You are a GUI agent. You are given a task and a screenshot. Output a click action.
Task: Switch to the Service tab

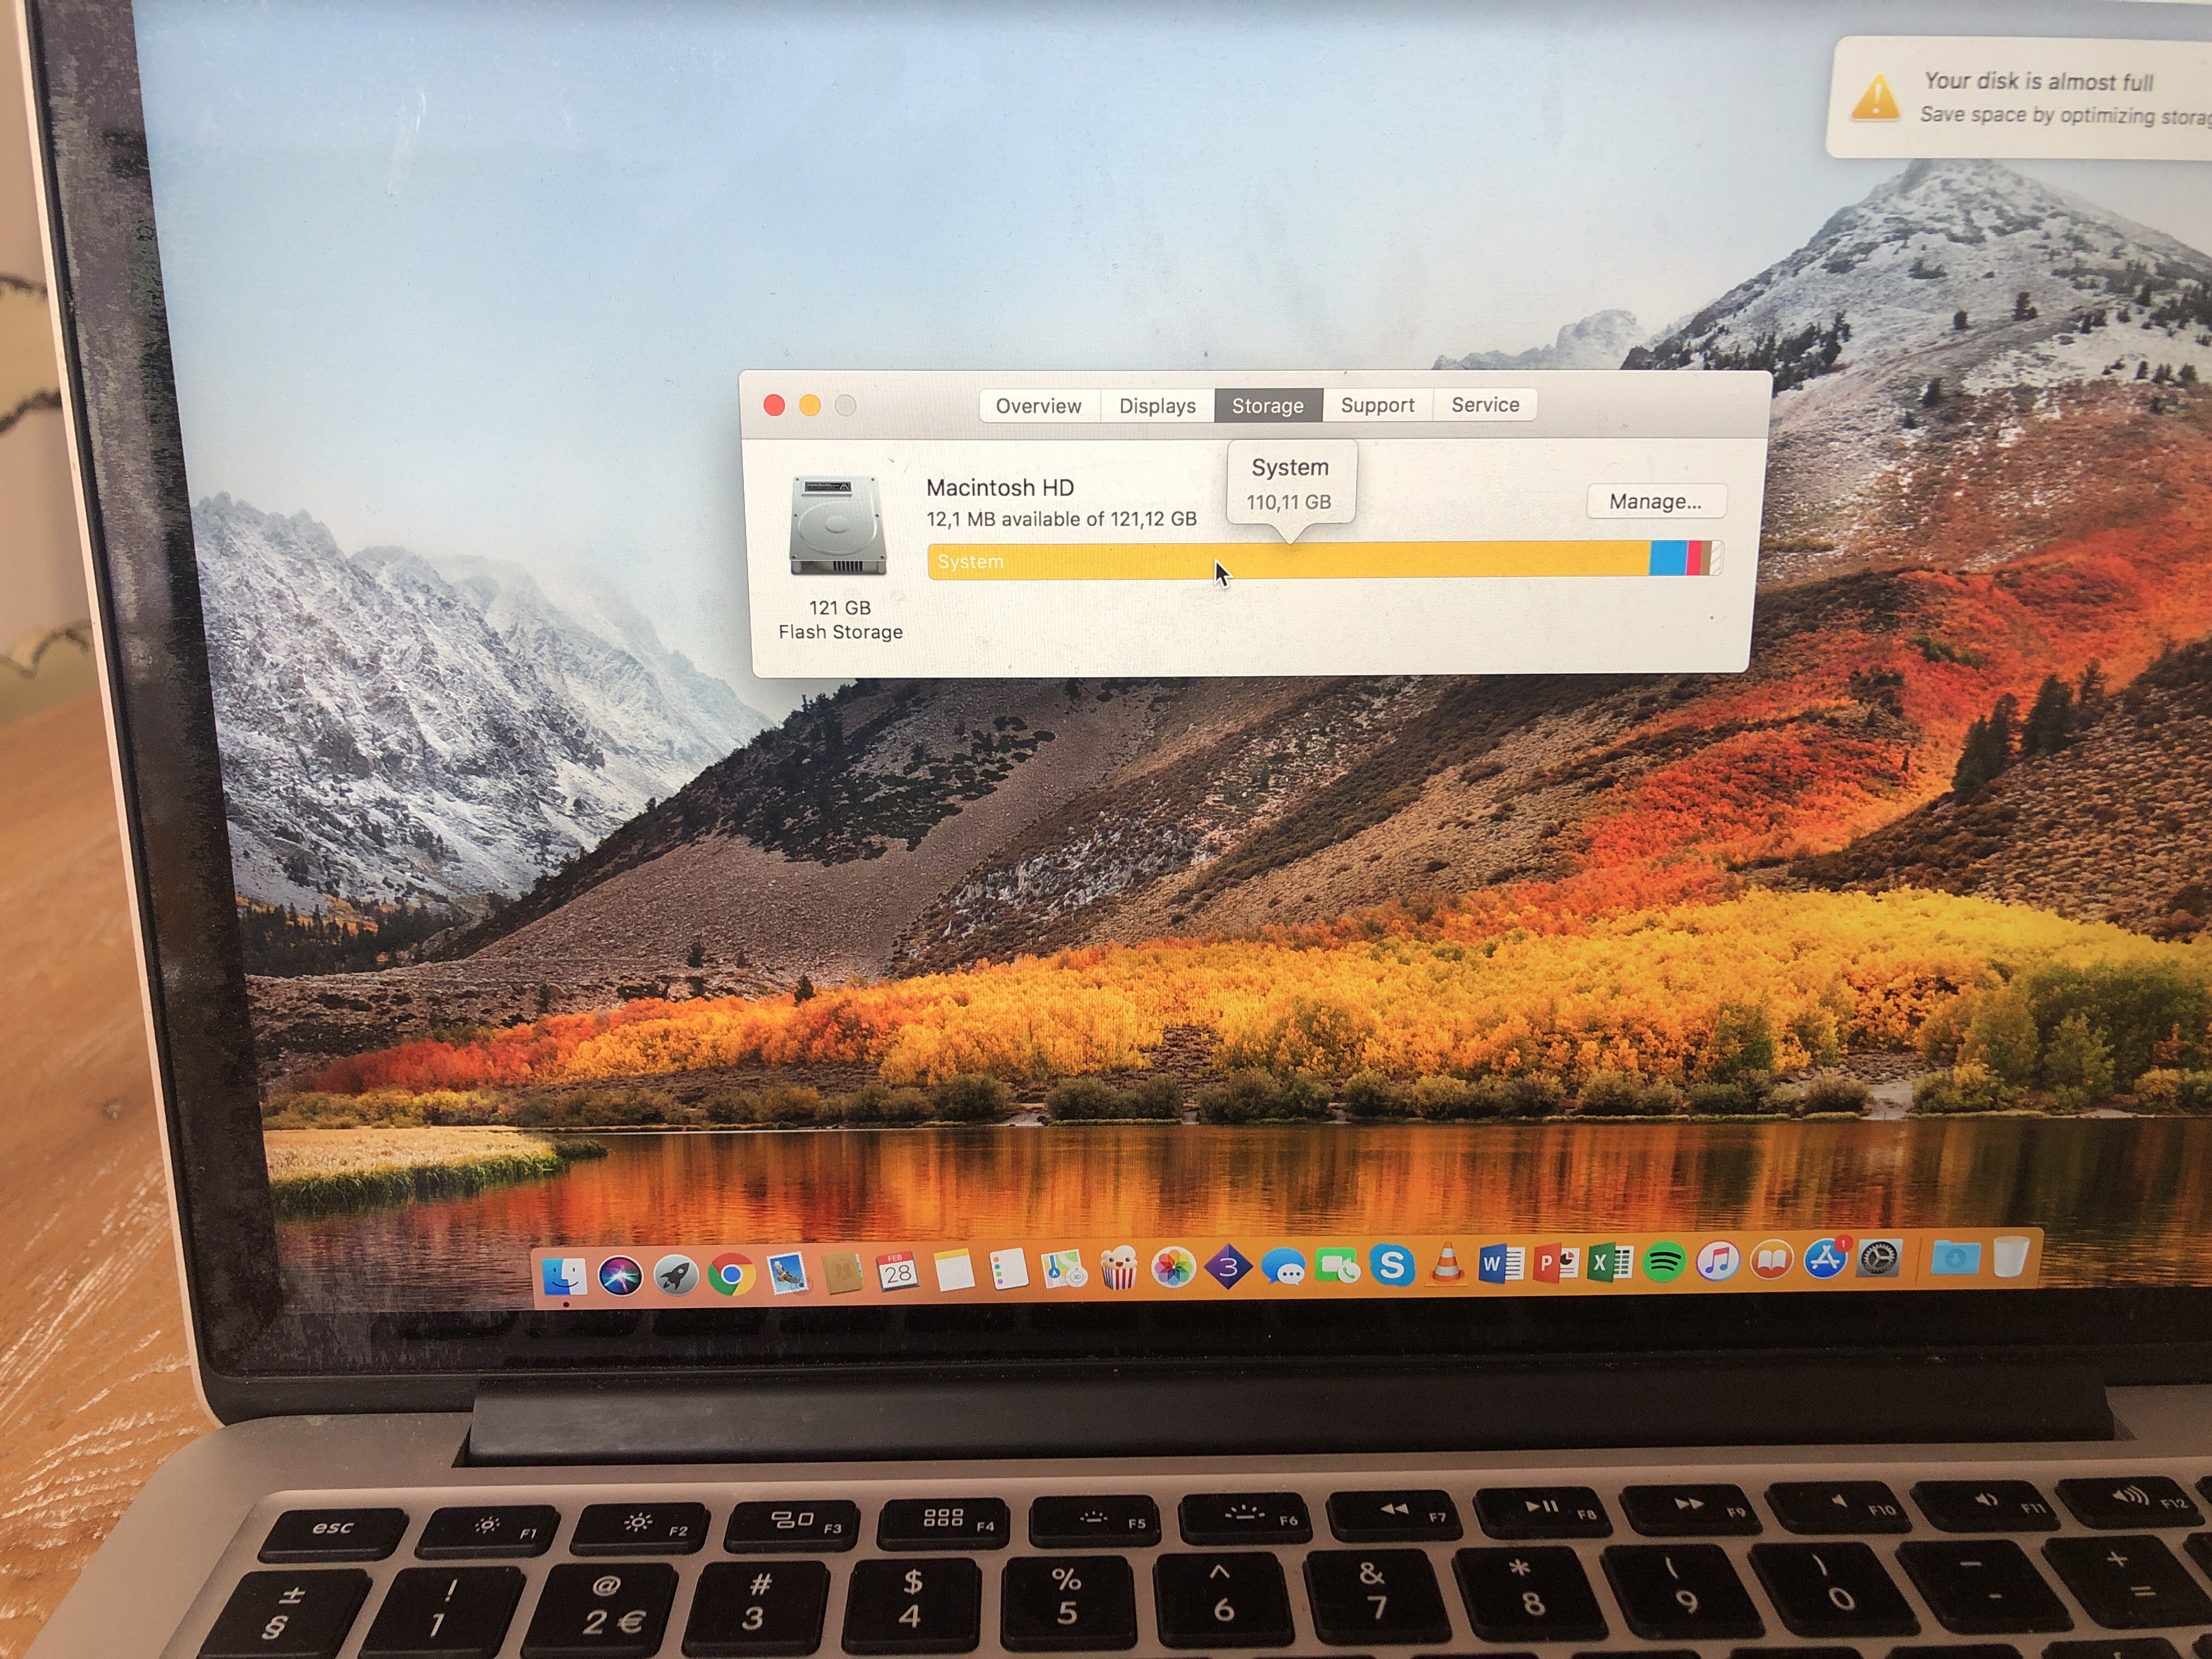point(1485,404)
